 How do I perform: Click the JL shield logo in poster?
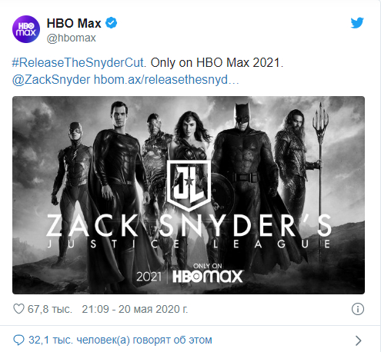pyautogui.click(x=189, y=185)
